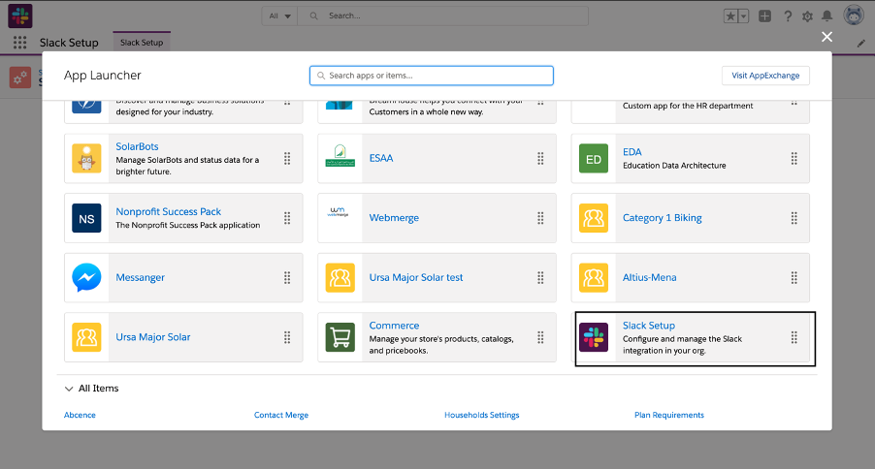Image resolution: width=875 pixels, height=469 pixels.
Task: Open the ESAA app link
Action: pos(381,158)
